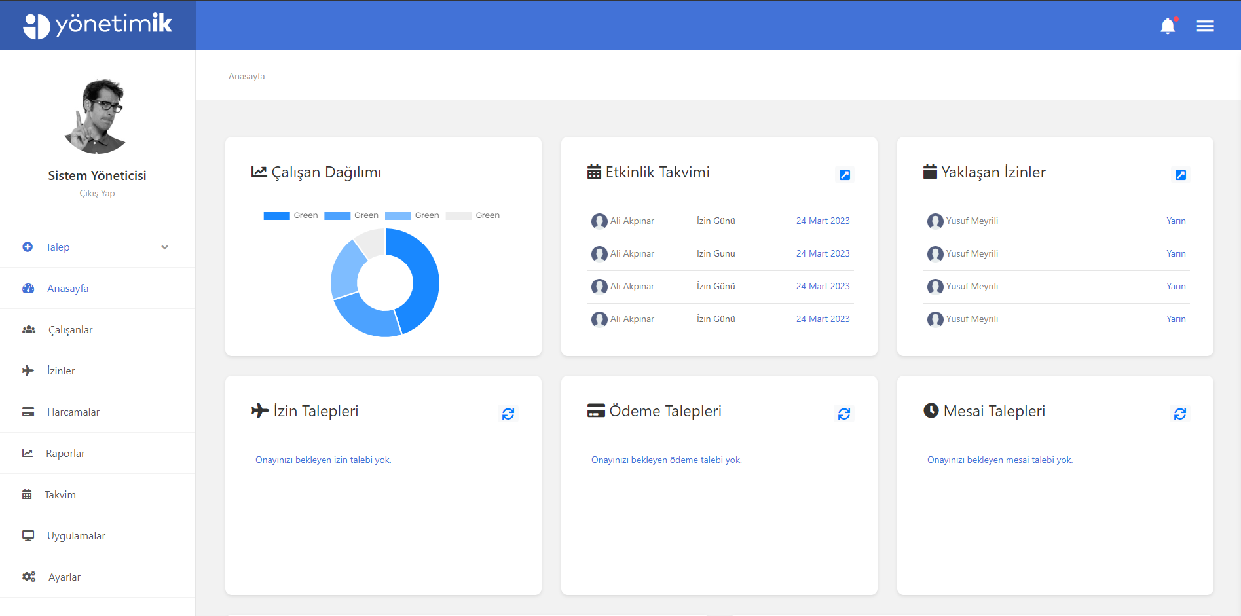Toggle the last gray Green legend item
1241x616 pixels.
coord(472,215)
